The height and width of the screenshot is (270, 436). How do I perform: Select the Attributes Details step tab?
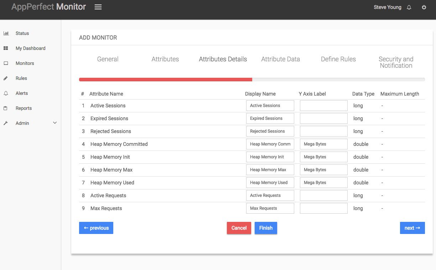(x=223, y=59)
